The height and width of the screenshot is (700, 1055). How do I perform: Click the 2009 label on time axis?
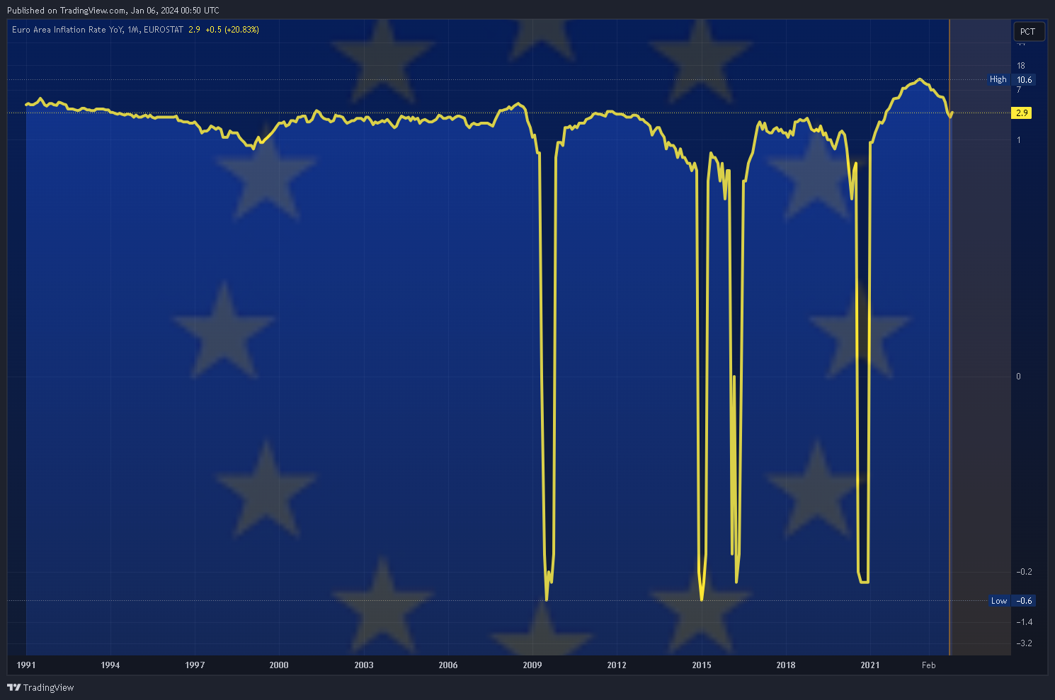pos(532,665)
